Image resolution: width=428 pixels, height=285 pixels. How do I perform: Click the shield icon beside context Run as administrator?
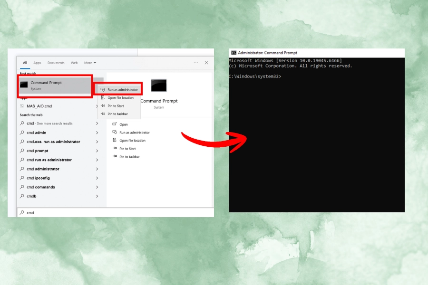[103, 89]
